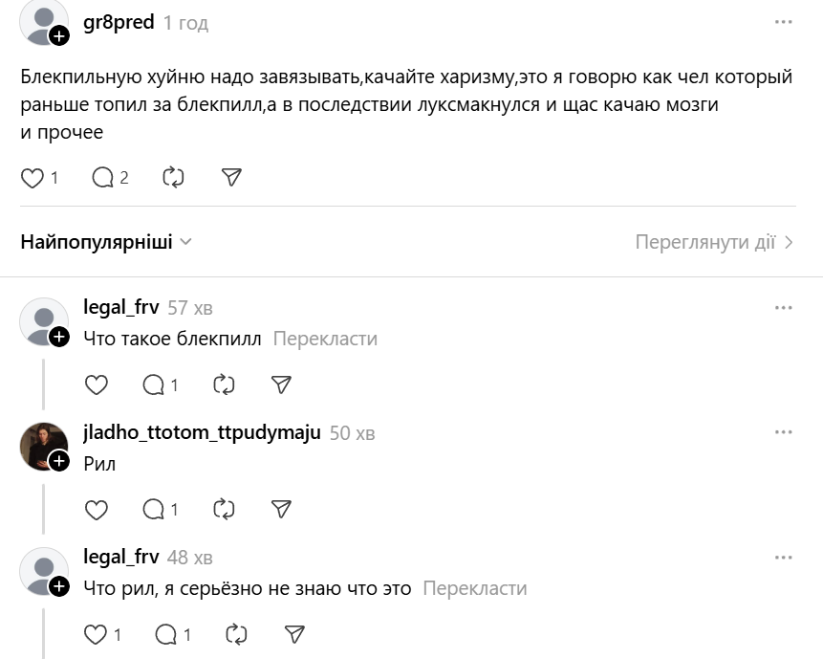Translate the comment 'Что такое блекпилл'

[325, 339]
